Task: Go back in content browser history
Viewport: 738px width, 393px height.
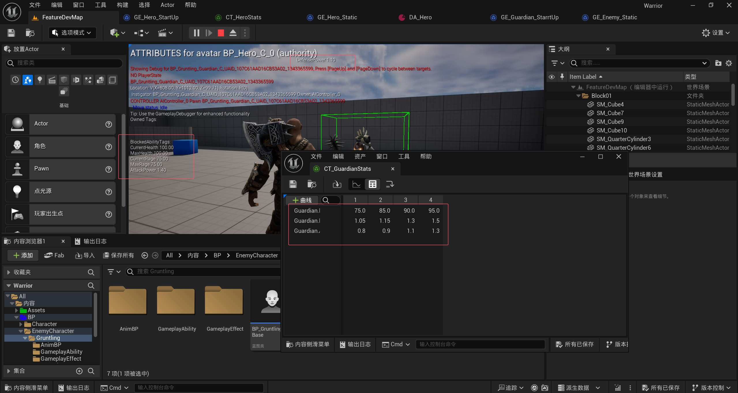Action: point(145,256)
